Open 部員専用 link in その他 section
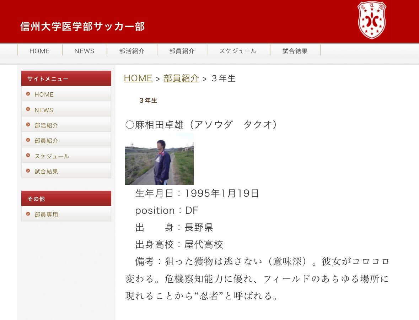The width and height of the screenshot is (419, 320). 46,215
